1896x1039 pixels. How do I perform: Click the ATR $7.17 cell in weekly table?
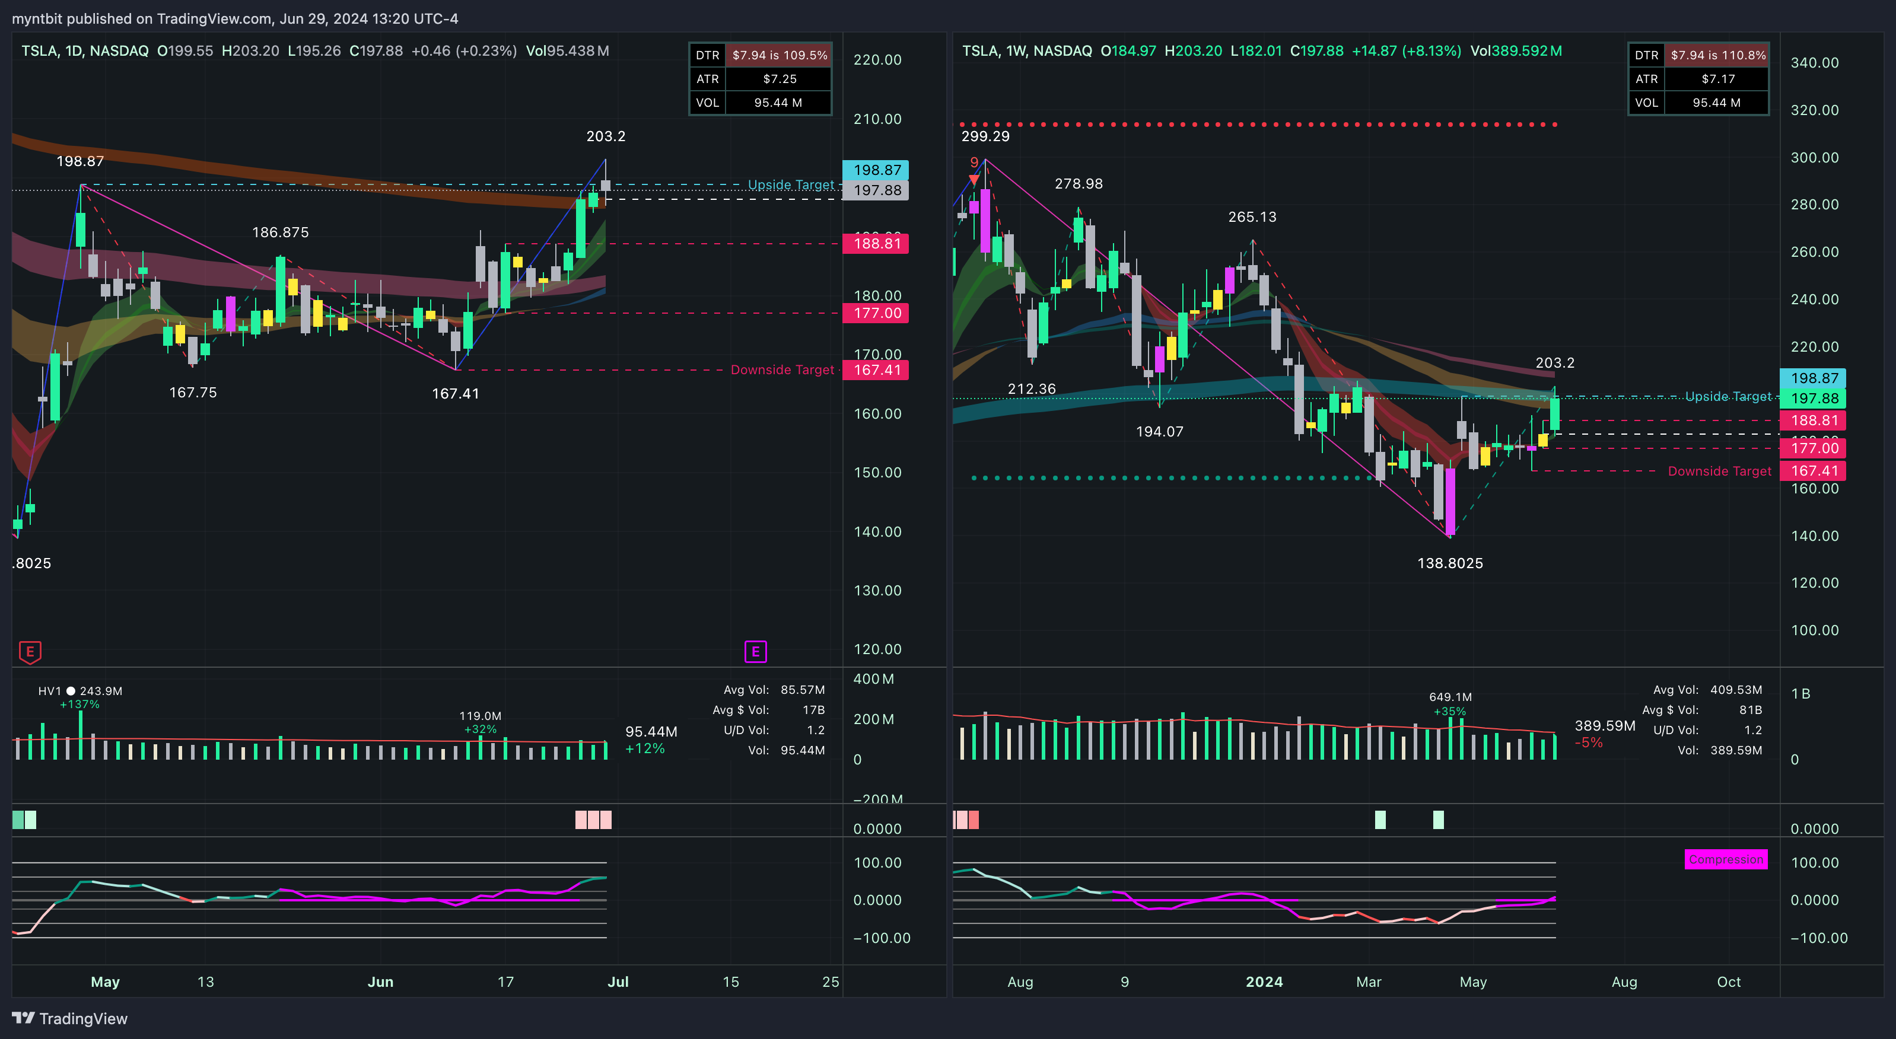[1717, 79]
